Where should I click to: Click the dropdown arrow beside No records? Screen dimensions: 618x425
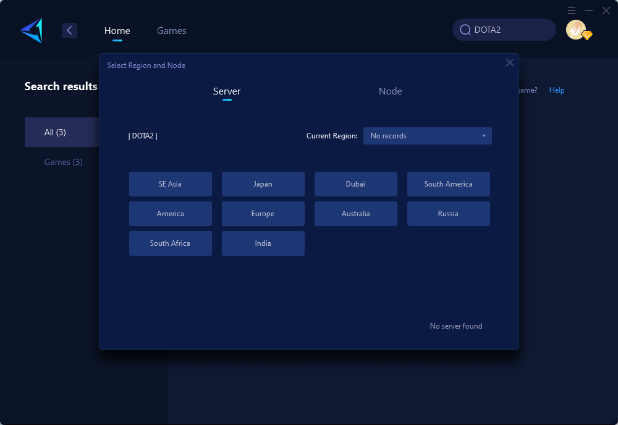[484, 136]
